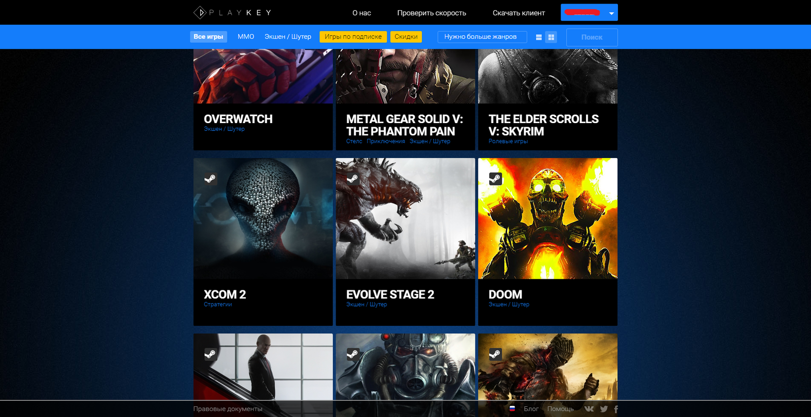Screen dimensions: 811x417
Task: Click 'Экшен / Шутер' tag under DOOM
Action: [509, 305]
